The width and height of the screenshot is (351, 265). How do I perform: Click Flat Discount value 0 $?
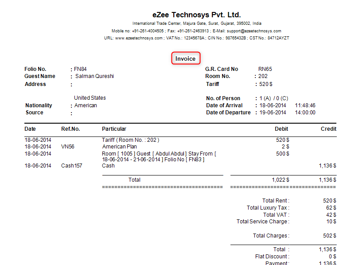332,257
